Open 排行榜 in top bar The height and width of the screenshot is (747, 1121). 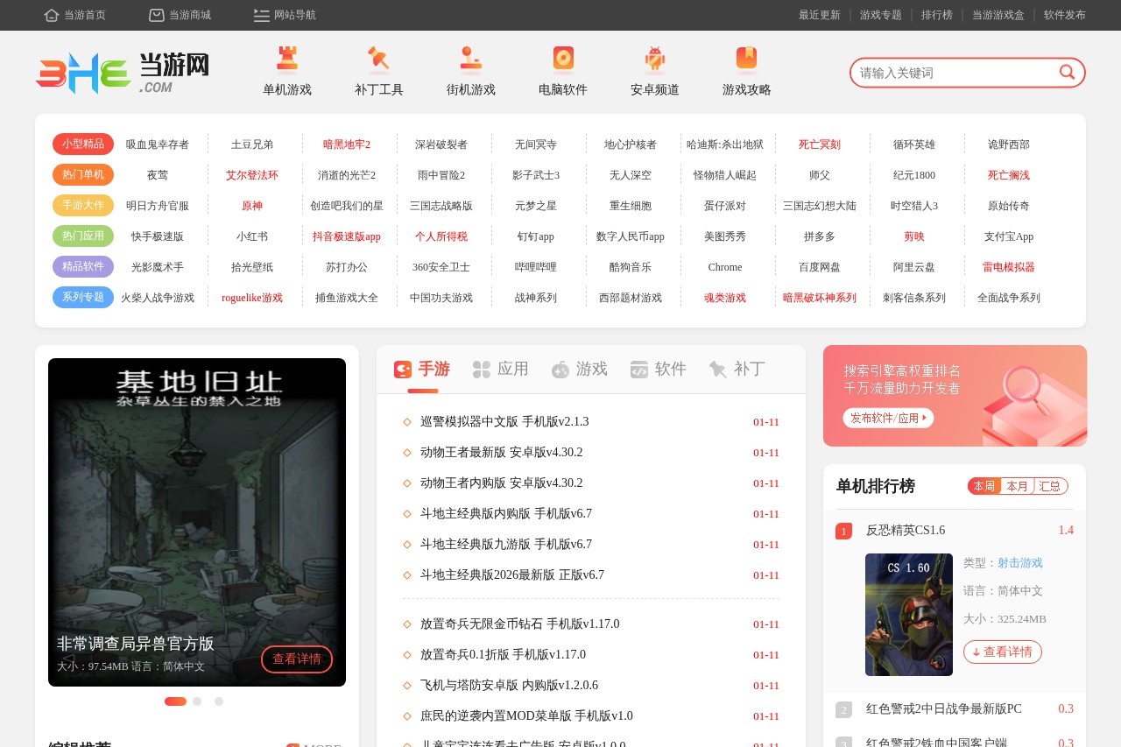pyautogui.click(x=937, y=15)
